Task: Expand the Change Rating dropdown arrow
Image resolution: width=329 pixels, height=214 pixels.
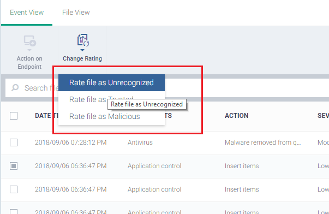Action: pos(82,50)
